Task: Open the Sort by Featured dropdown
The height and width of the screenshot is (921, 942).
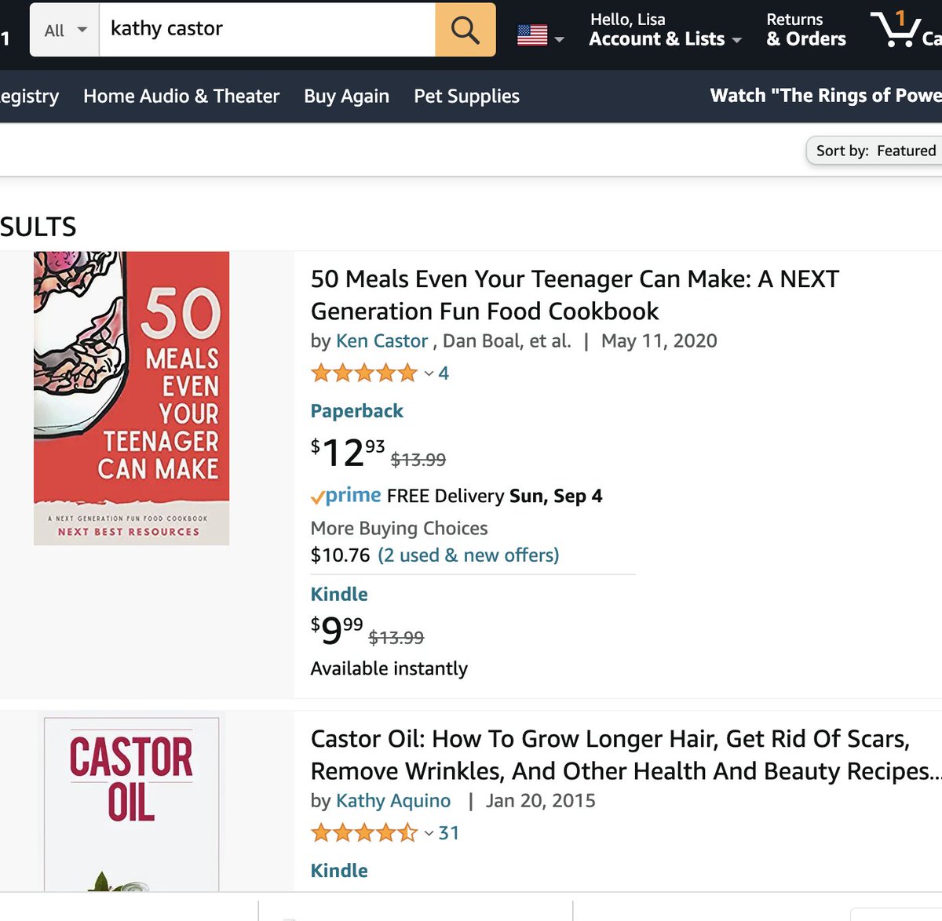Action: [875, 151]
